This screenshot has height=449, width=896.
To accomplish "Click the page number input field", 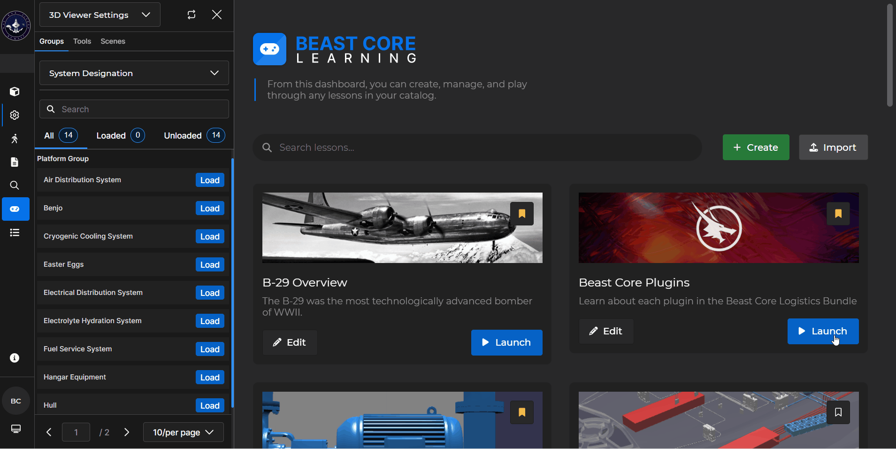I will [76, 432].
